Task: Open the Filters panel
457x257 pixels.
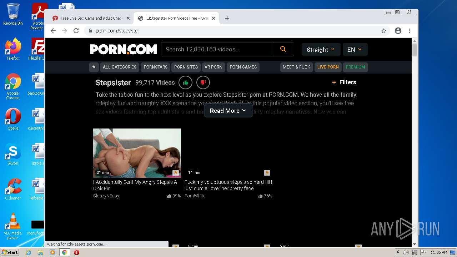Action: coord(344,82)
